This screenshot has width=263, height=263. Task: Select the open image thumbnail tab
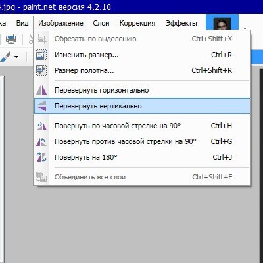[x=222, y=23]
